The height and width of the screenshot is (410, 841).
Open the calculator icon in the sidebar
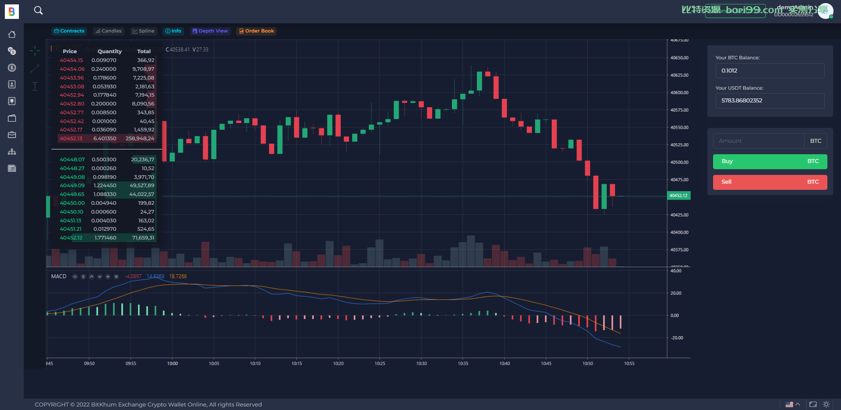[x=12, y=168]
